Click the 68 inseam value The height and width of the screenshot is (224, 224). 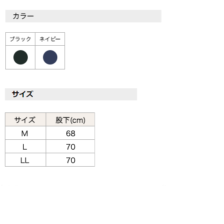click(70, 134)
